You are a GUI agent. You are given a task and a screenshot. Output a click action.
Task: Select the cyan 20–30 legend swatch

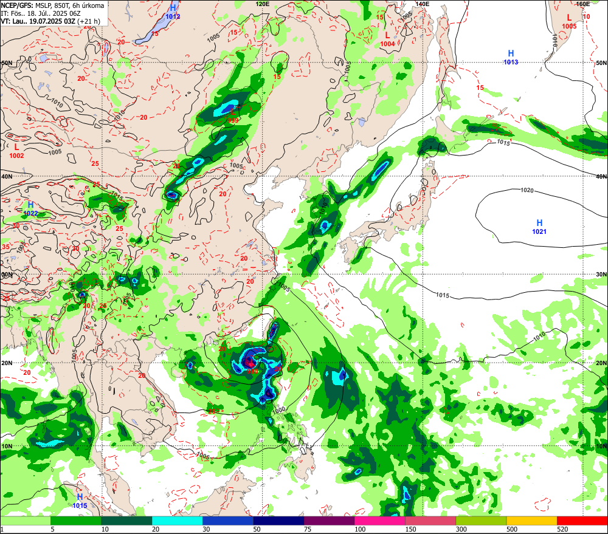(177, 521)
